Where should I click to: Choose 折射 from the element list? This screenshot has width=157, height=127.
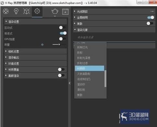(x=90, y=52)
